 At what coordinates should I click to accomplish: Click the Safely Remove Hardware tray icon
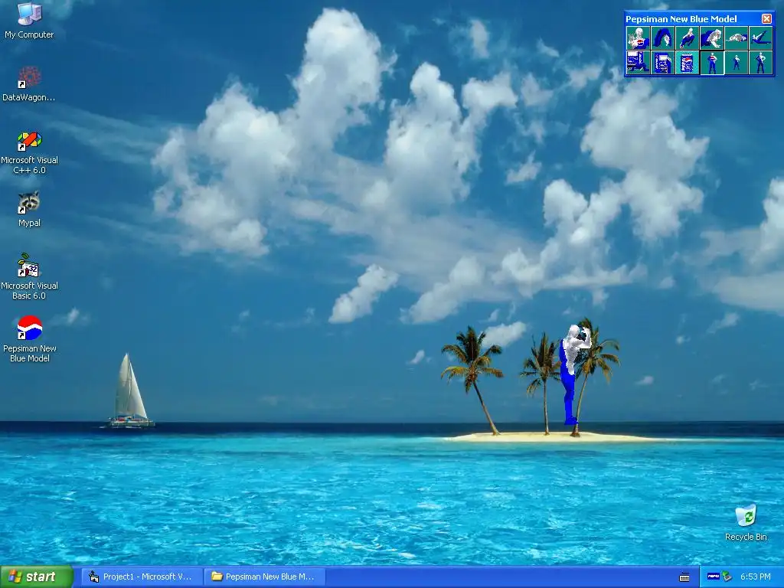coord(727,577)
